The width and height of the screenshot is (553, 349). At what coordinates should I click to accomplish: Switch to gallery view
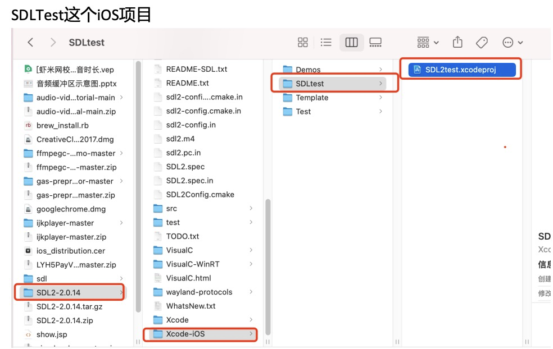click(x=375, y=42)
